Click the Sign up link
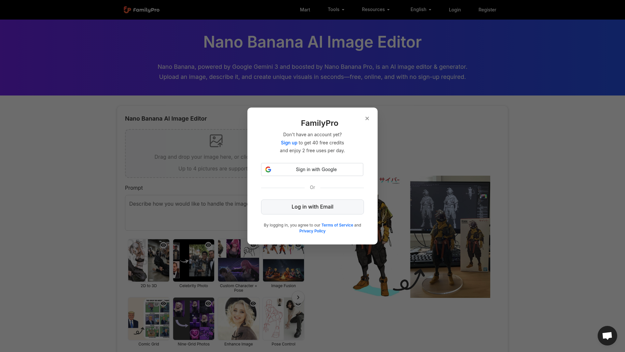Viewport: 625px width, 352px height. [x=289, y=143]
